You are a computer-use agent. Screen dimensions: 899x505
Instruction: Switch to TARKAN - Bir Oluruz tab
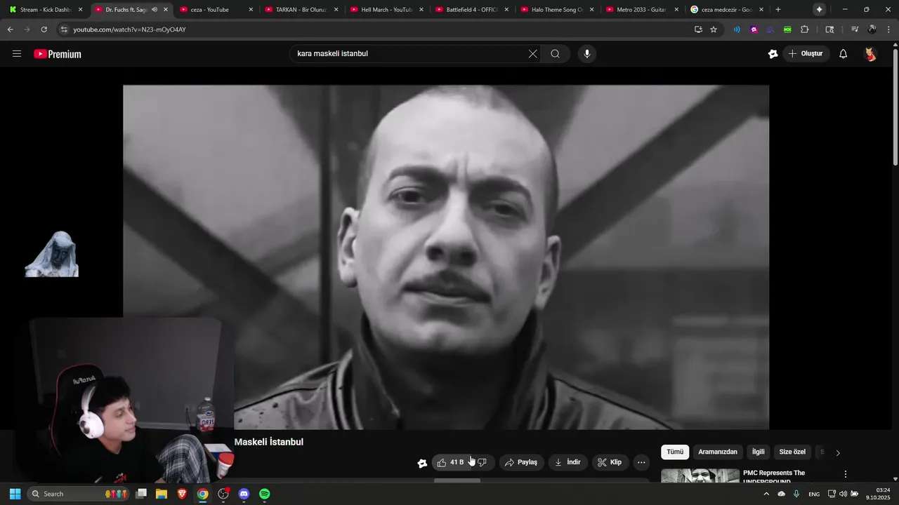pos(301,10)
